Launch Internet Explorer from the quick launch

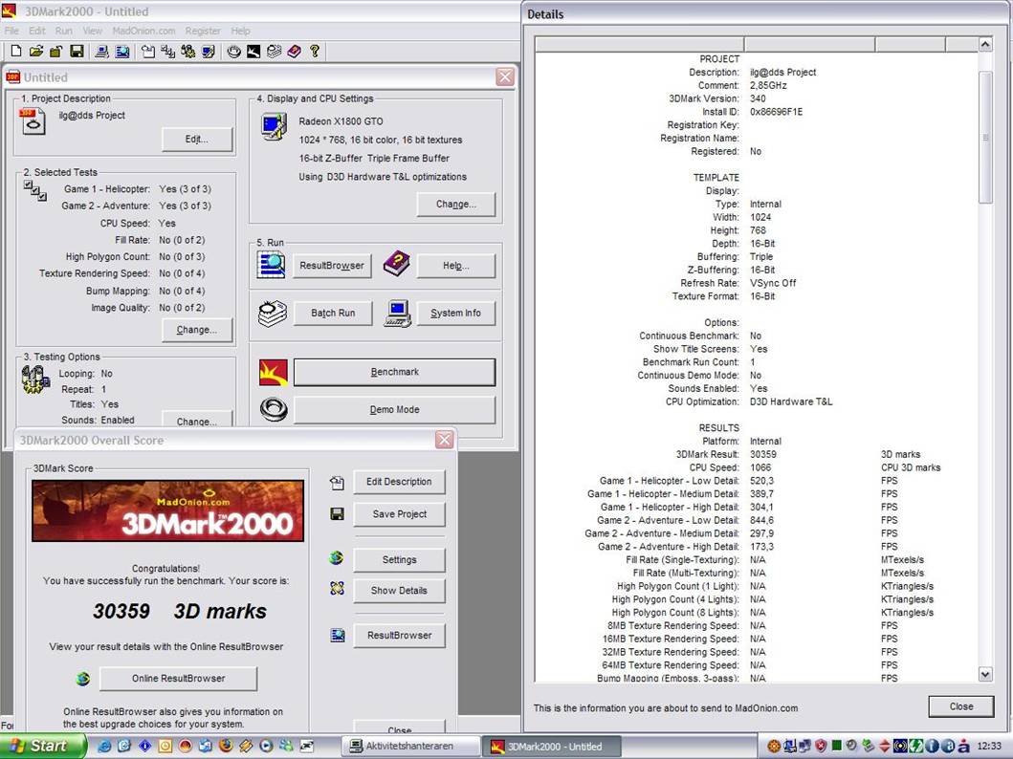click(x=104, y=746)
